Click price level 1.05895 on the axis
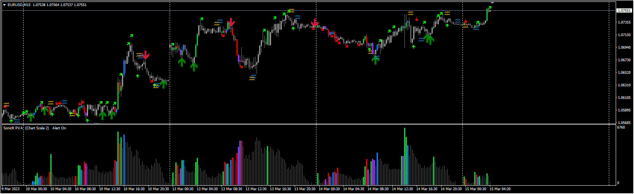The height and width of the screenshot is (194, 634). pyautogui.click(x=624, y=110)
